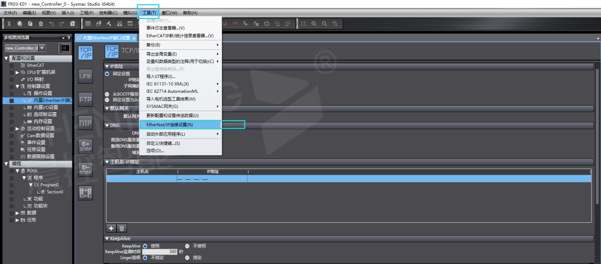
Task: Click the help question-mark toolbar icon
Action: tap(72, 24)
